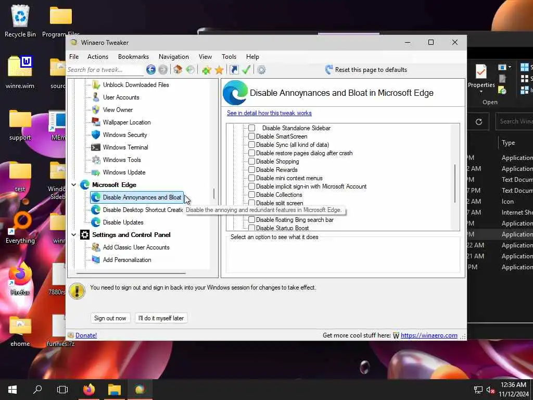Tick the Disable Rewards checkbox
The height and width of the screenshot is (400, 533).
[251, 170]
